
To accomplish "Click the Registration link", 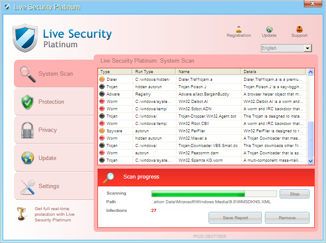I will tap(239, 35).
